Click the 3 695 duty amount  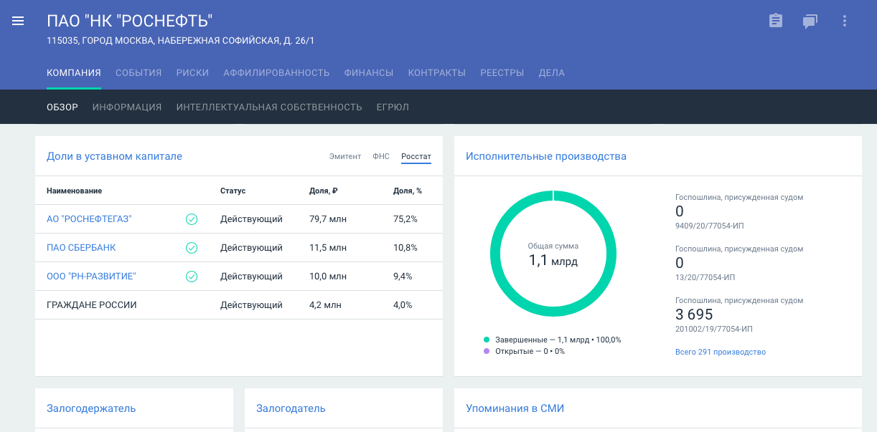click(694, 315)
